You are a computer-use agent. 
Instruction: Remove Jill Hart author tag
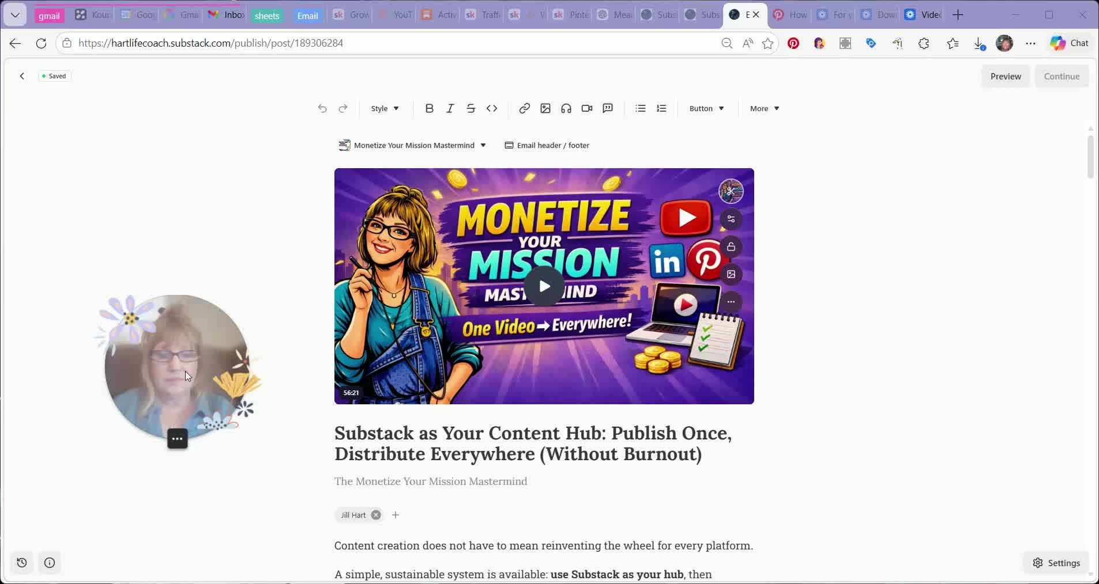pyautogui.click(x=376, y=515)
